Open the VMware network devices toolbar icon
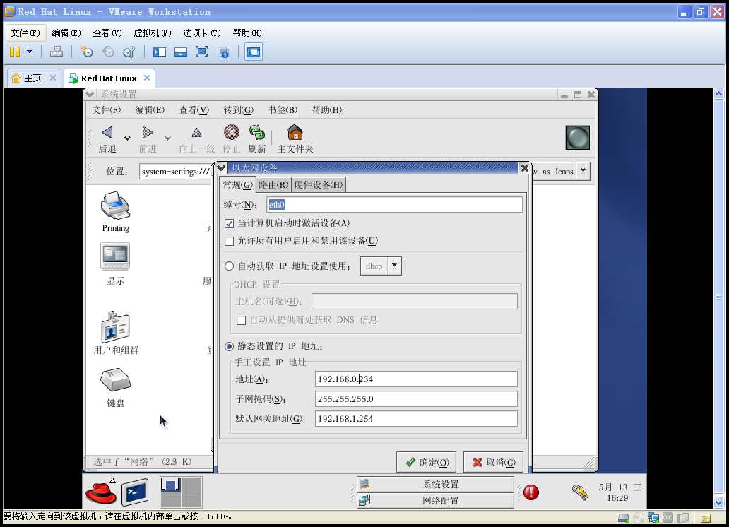 57,52
